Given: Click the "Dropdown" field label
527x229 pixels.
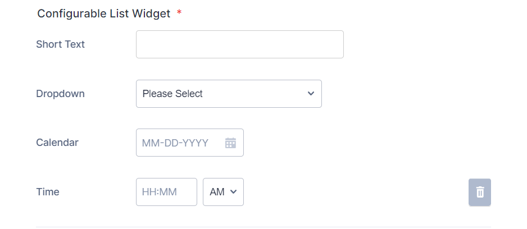Looking at the screenshot, I should pos(60,94).
